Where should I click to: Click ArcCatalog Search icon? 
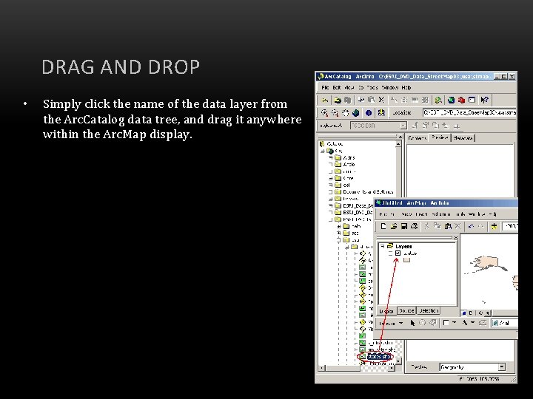438,100
